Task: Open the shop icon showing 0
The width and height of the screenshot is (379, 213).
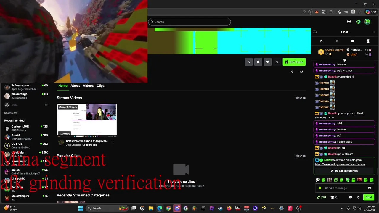Action: tap(334, 197)
